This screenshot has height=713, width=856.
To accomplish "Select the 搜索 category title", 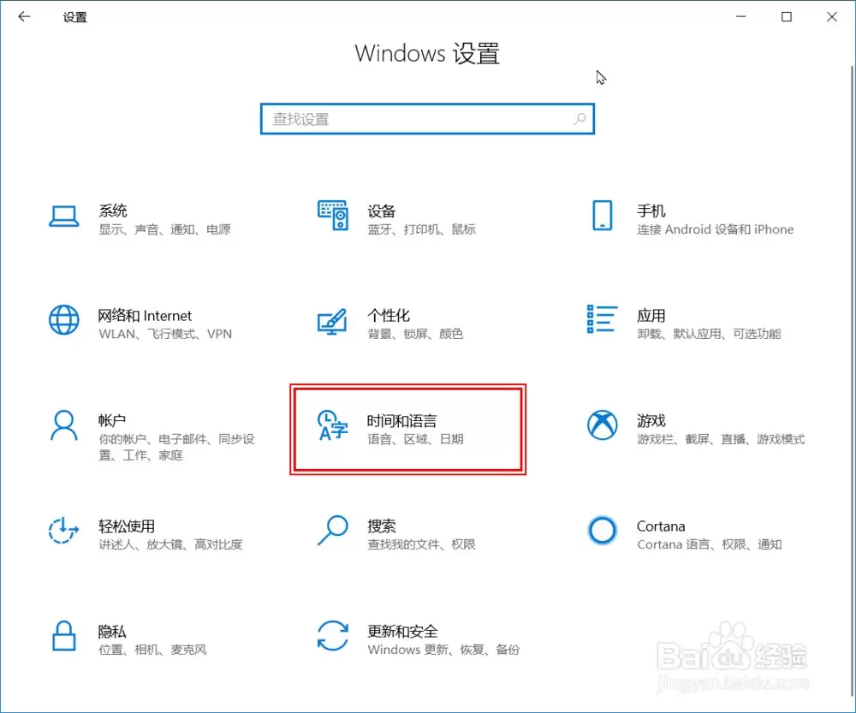I will pos(382,526).
